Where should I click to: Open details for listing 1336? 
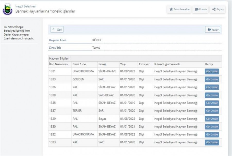click(x=212, y=87)
